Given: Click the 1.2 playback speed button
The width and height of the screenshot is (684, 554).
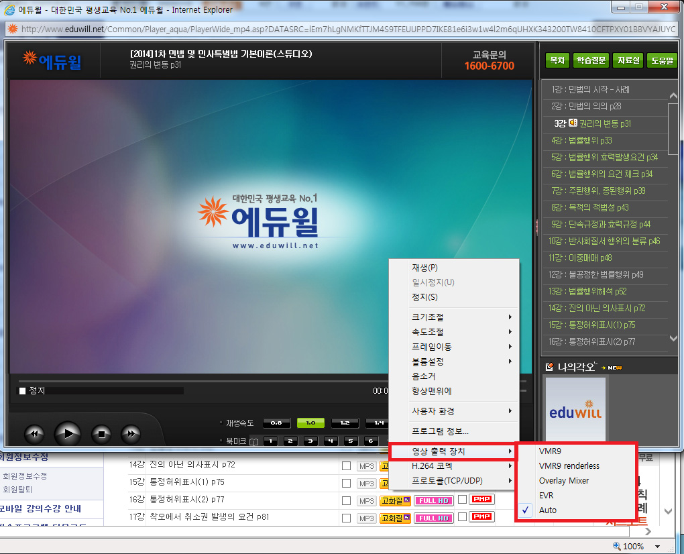Looking at the screenshot, I should pos(345,423).
